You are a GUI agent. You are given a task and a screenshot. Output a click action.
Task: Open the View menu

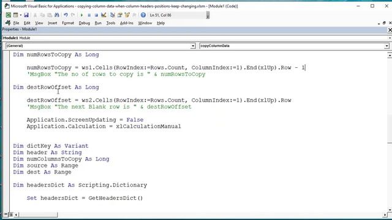(39, 23)
